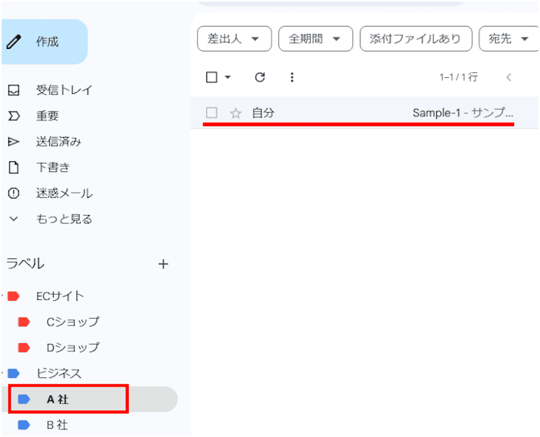Open the 全期間 date range dropdown
Image resolution: width=540 pixels, height=437 pixels.
tap(316, 38)
